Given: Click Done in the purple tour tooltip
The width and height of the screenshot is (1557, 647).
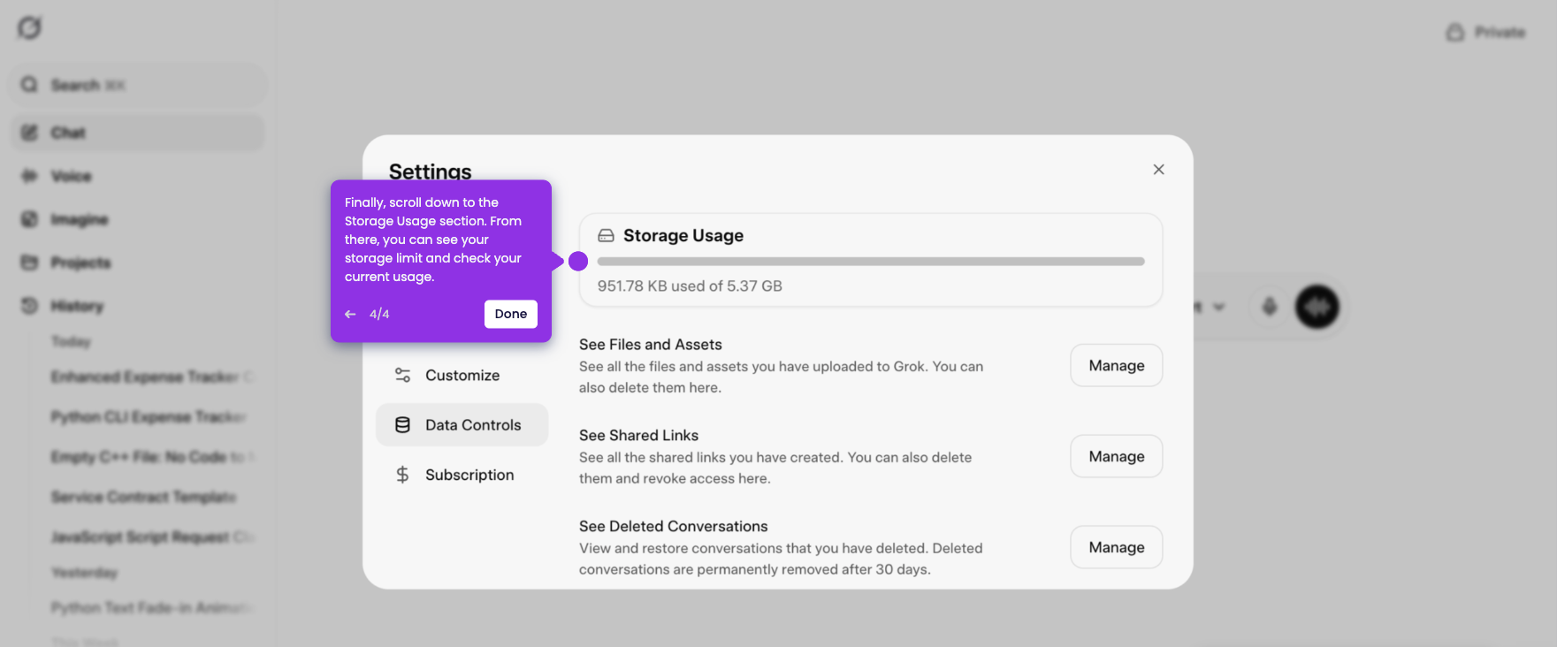Looking at the screenshot, I should [511, 314].
